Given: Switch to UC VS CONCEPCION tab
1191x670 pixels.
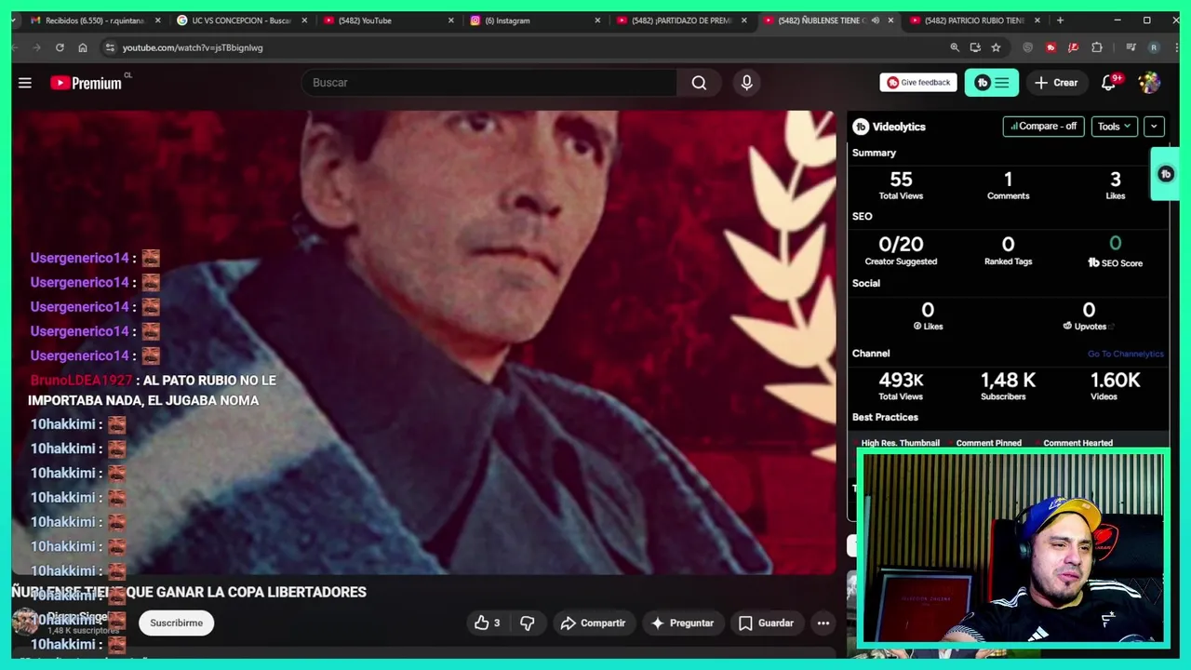Looking at the screenshot, I should click(x=241, y=20).
